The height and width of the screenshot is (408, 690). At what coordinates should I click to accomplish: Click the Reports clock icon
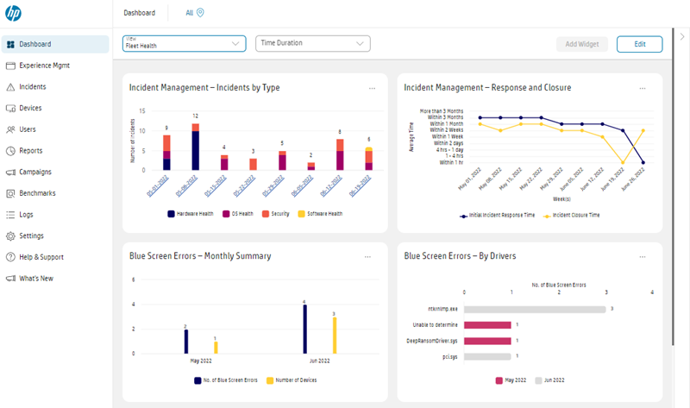[10, 151]
